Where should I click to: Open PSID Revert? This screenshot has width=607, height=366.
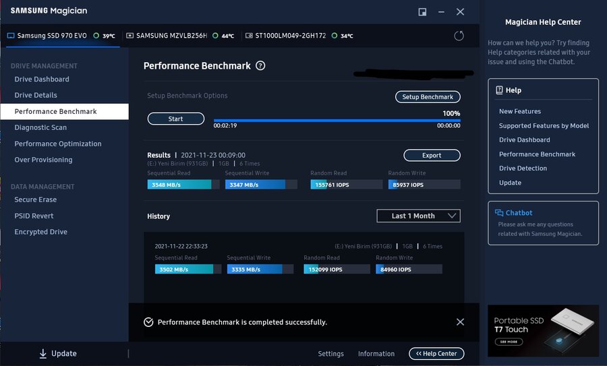pos(34,216)
